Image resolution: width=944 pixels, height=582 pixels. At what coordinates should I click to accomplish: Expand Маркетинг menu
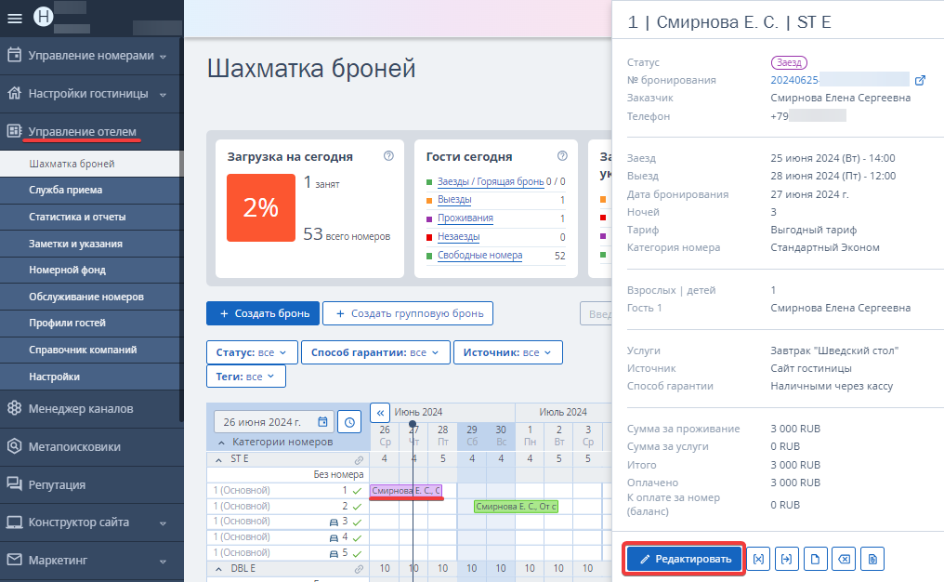tap(91, 561)
